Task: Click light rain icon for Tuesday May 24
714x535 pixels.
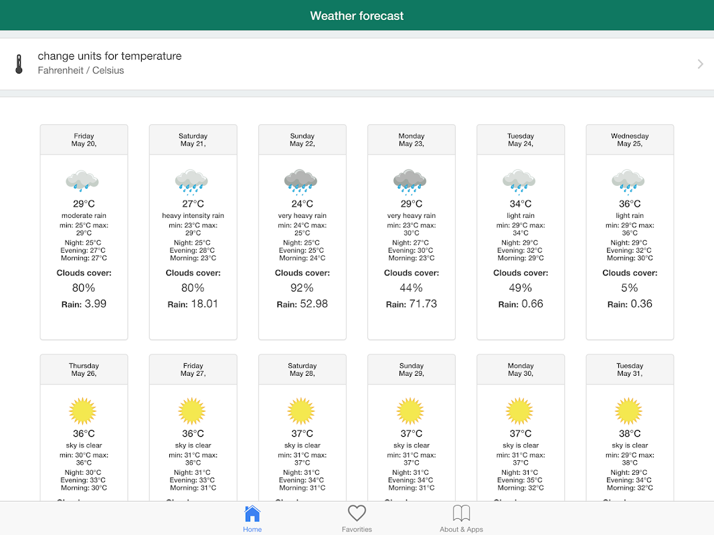Action: click(519, 181)
